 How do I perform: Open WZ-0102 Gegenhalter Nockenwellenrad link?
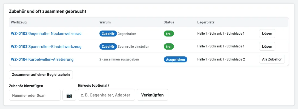point(46,34)
